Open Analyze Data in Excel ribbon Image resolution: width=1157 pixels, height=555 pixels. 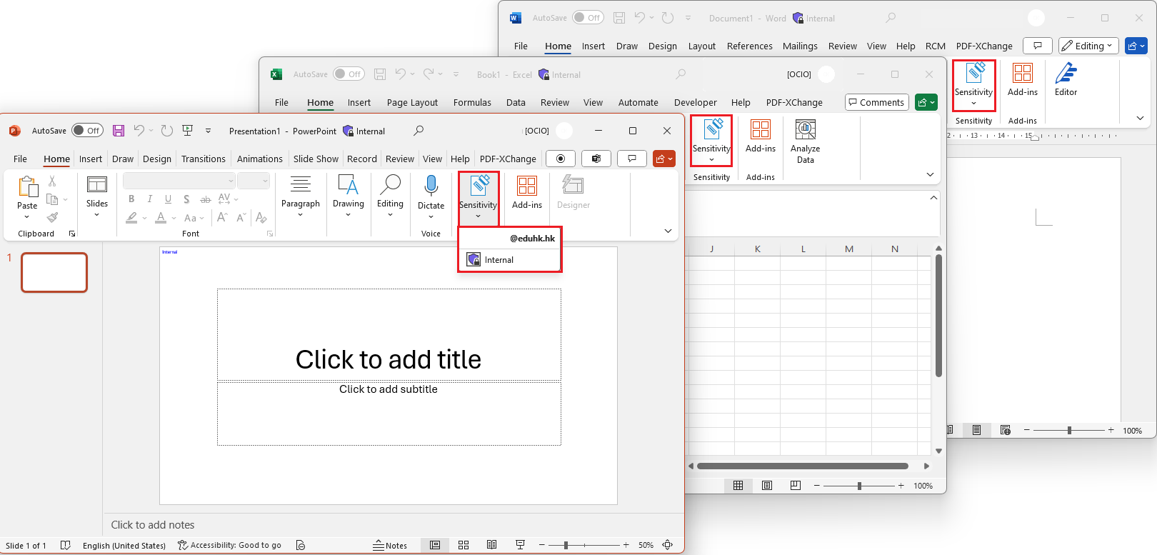point(805,141)
